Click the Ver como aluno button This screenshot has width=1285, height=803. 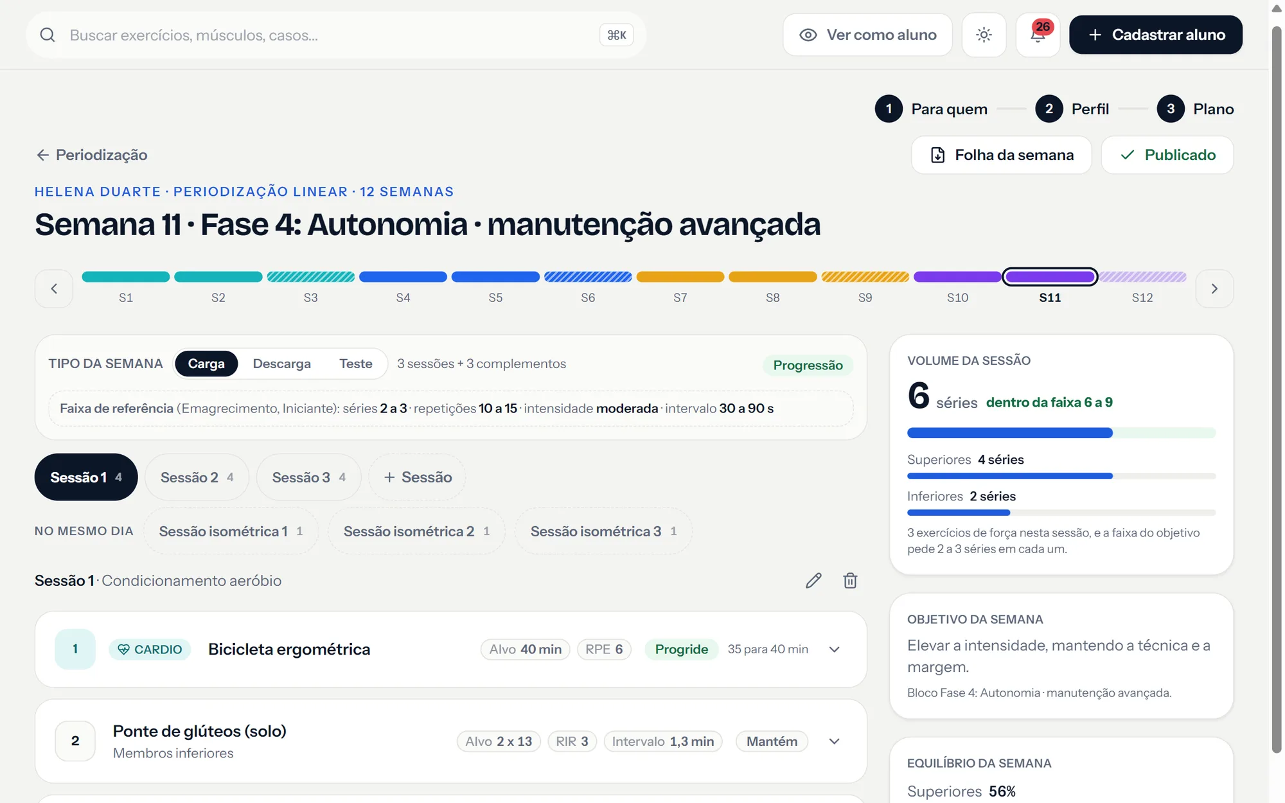(867, 35)
